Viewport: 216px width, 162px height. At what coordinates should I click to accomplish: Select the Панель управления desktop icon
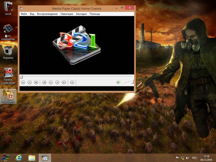click(8, 76)
